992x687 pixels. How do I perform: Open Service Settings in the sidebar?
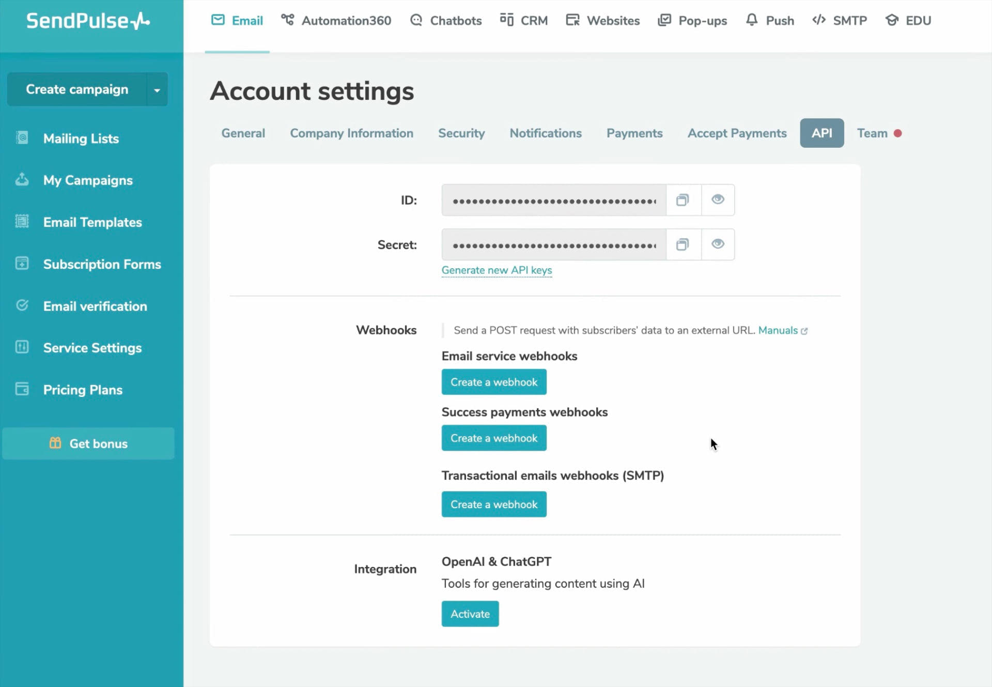[x=92, y=348]
